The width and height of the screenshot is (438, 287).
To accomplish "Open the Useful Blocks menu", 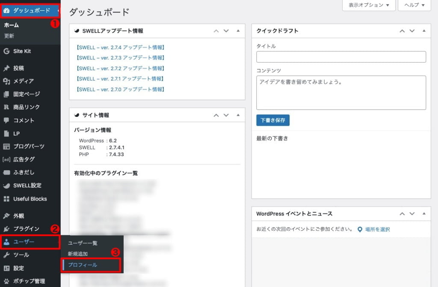I will click(30, 199).
